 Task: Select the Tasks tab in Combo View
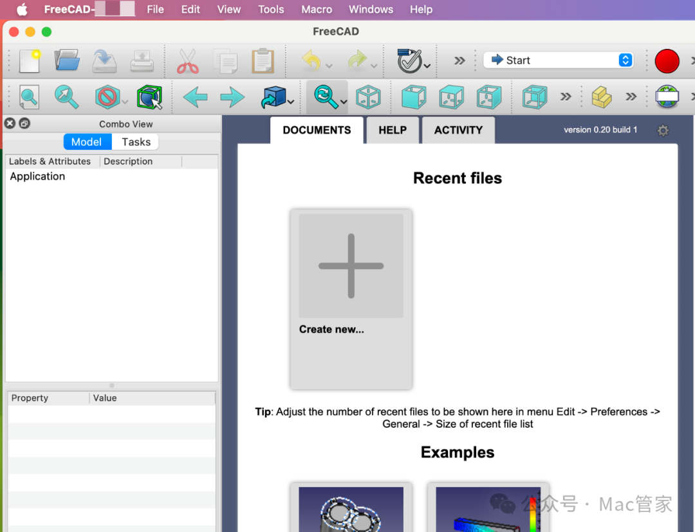pos(136,142)
